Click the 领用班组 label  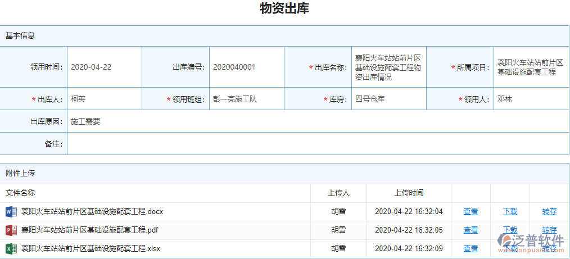186,99
